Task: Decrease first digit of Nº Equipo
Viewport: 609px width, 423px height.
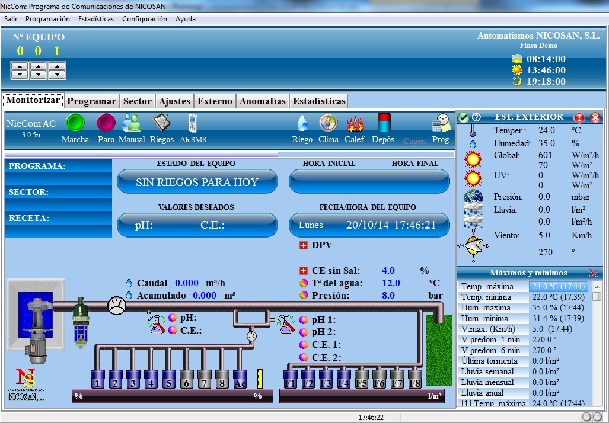Action: point(20,75)
